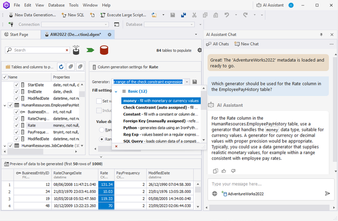The width and height of the screenshot is (338, 221).
Task: Show All Chats list
Action: coord(217,44)
